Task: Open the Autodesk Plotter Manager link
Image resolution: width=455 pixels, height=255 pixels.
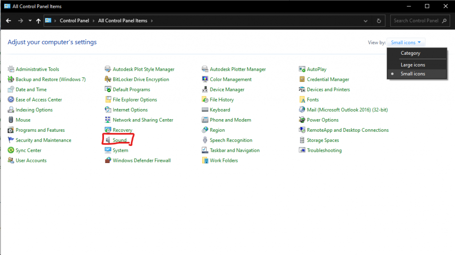Action: coord(238,69)
